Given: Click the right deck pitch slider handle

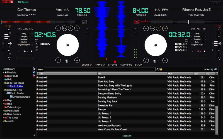Looking at the screenshot, I should [216, 43].
